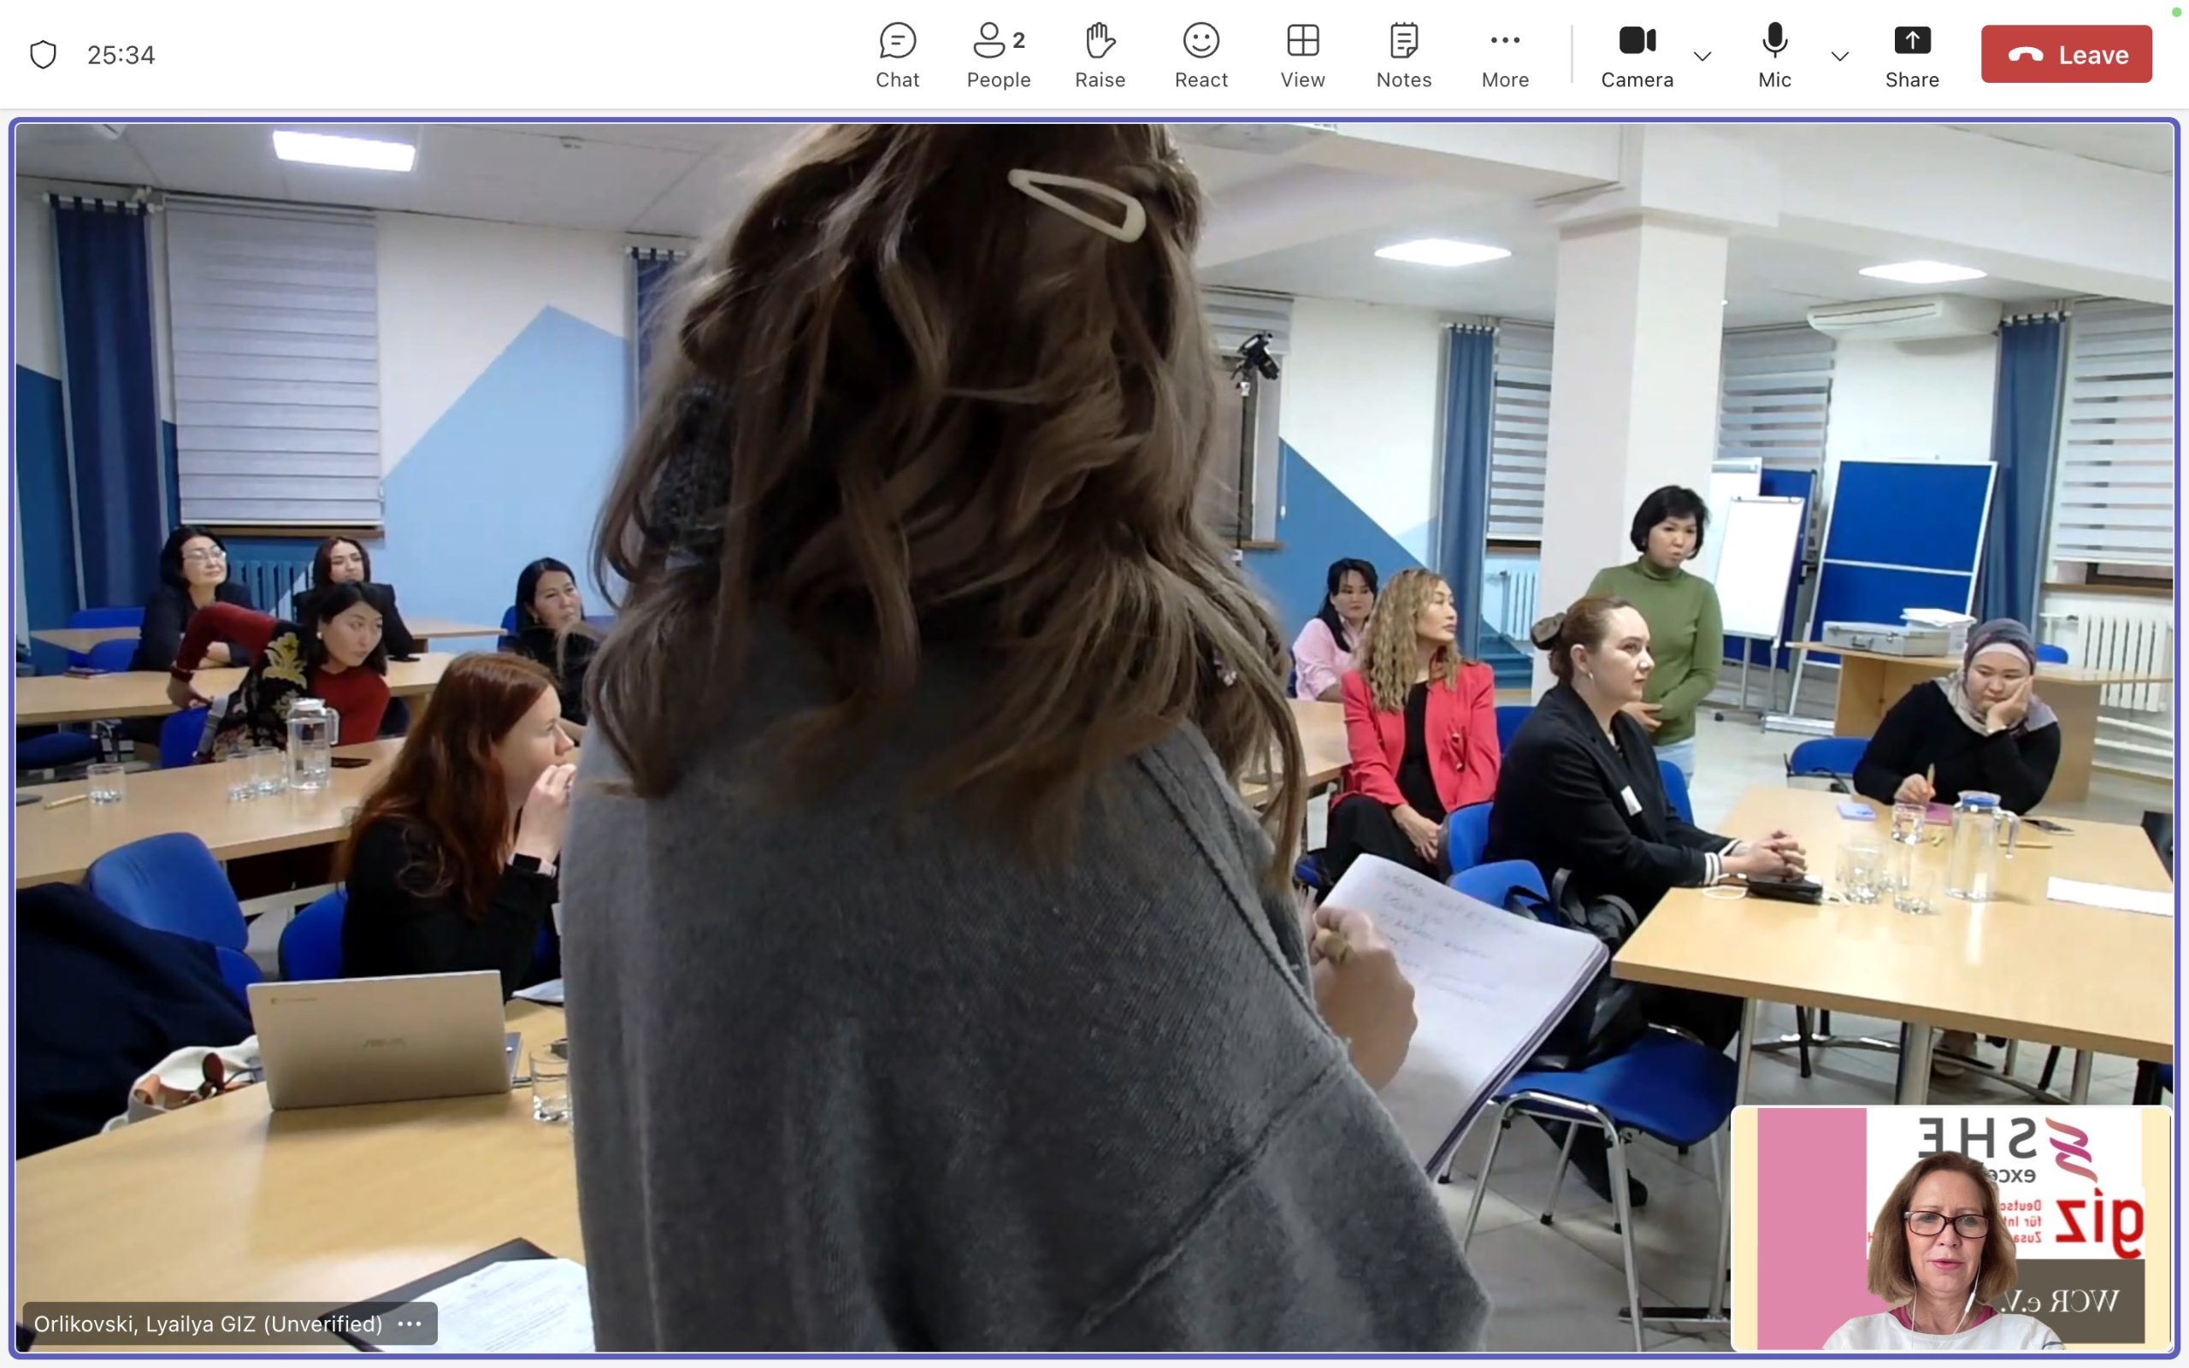Share your screen content

pyautogui.click(x=1911, y=56)
